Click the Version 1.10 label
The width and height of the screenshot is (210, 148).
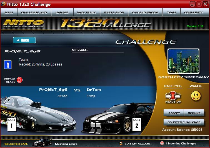(x=195, y=26)
